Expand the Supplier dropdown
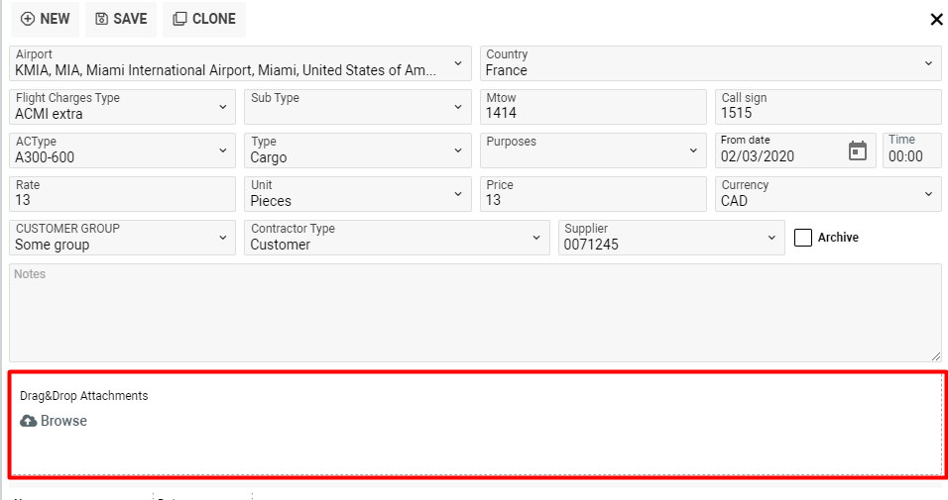 [771, 238]
